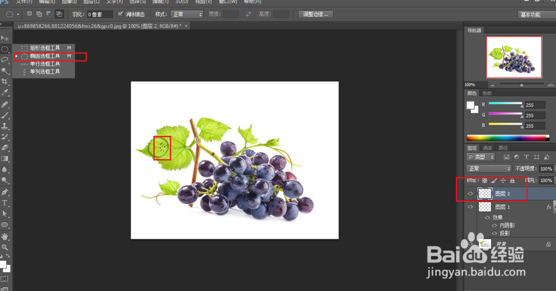Screen dimensions: 556x291
Task: Select the Type tool
Action: [x=4, y=203]
